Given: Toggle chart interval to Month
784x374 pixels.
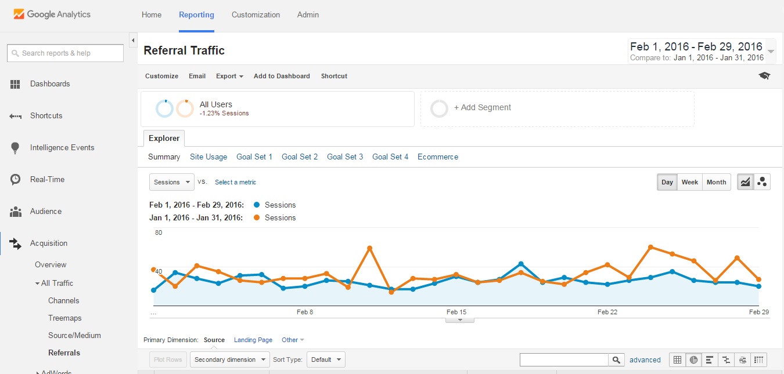Looking at the screenshot, I should coord(716,182).
